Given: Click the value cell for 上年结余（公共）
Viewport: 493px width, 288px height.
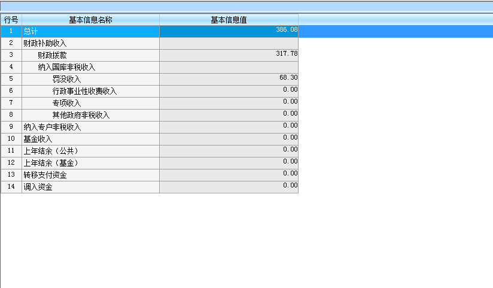Looking at the screenshot, I should (229, 151).
